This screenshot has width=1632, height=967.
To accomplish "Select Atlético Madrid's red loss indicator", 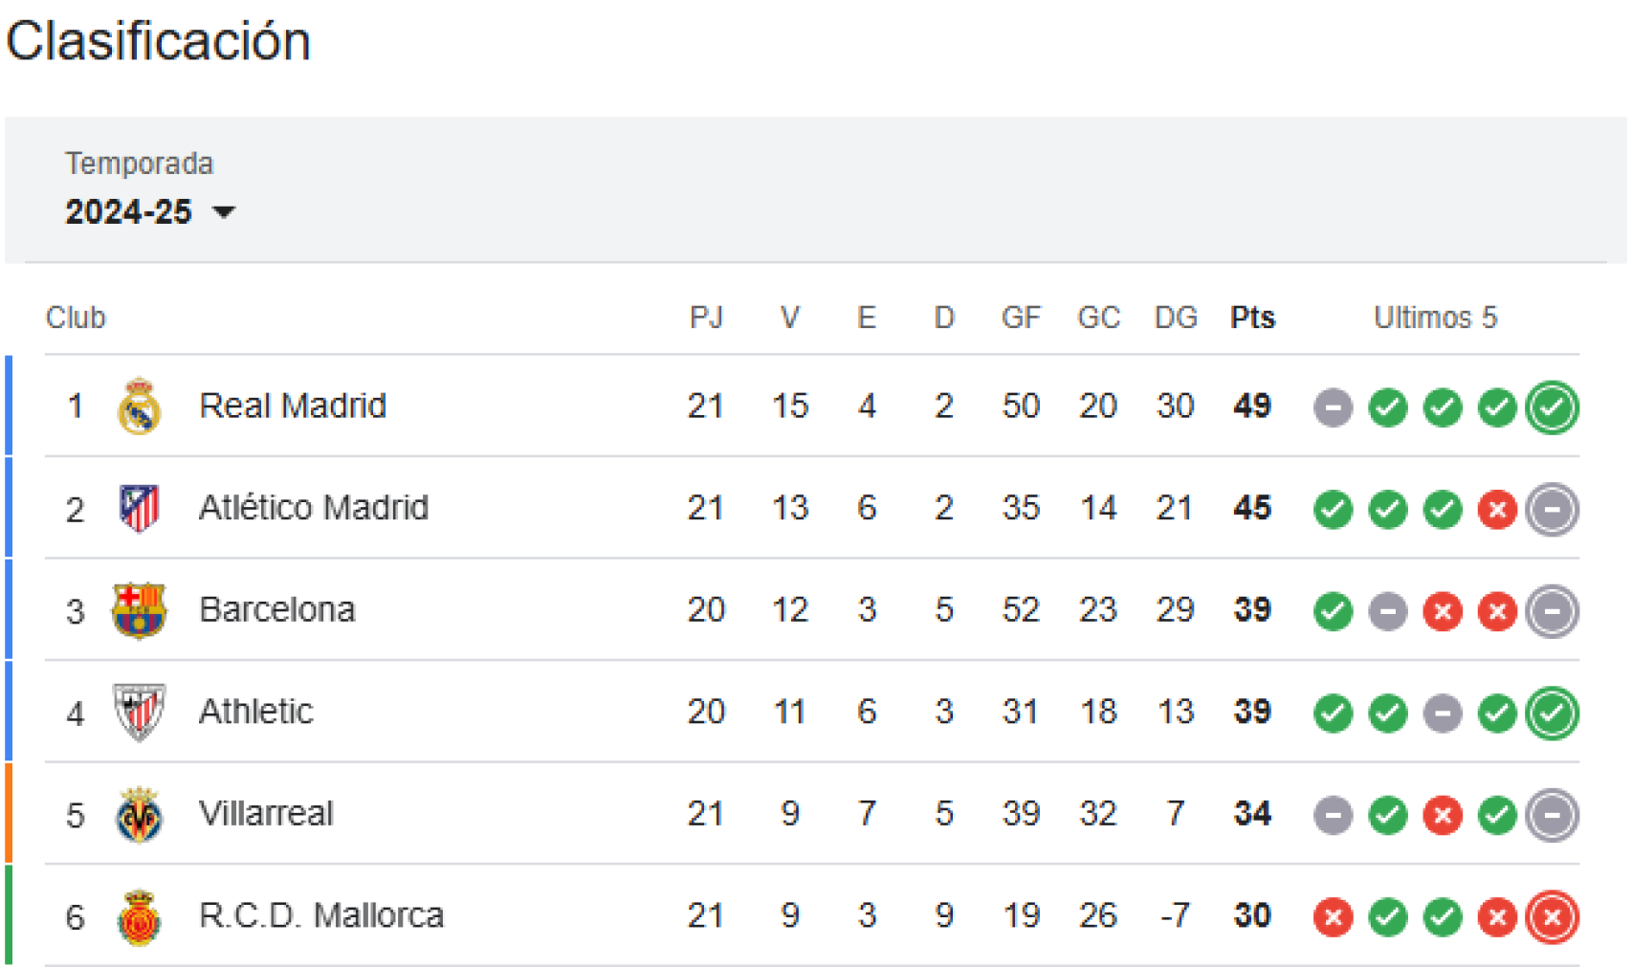I will click(x=1497, y=509).
